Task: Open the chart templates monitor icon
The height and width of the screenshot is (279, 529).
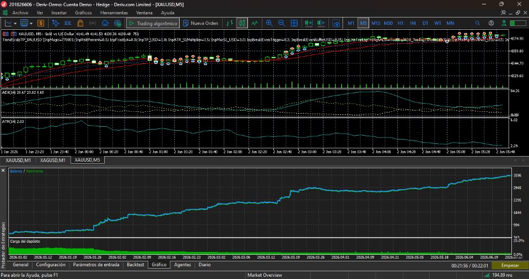Action: (x=24, y=23)
